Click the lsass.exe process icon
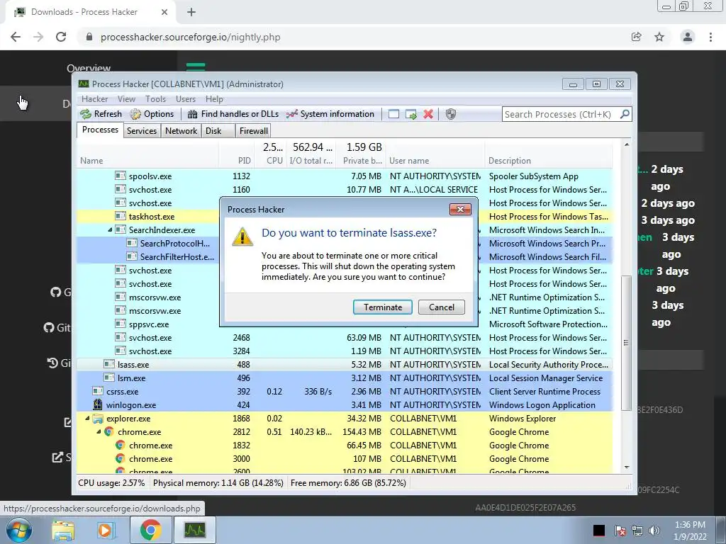Image resolution: width=726 pixels, height=544 pixels. click(x=108, y=365)
